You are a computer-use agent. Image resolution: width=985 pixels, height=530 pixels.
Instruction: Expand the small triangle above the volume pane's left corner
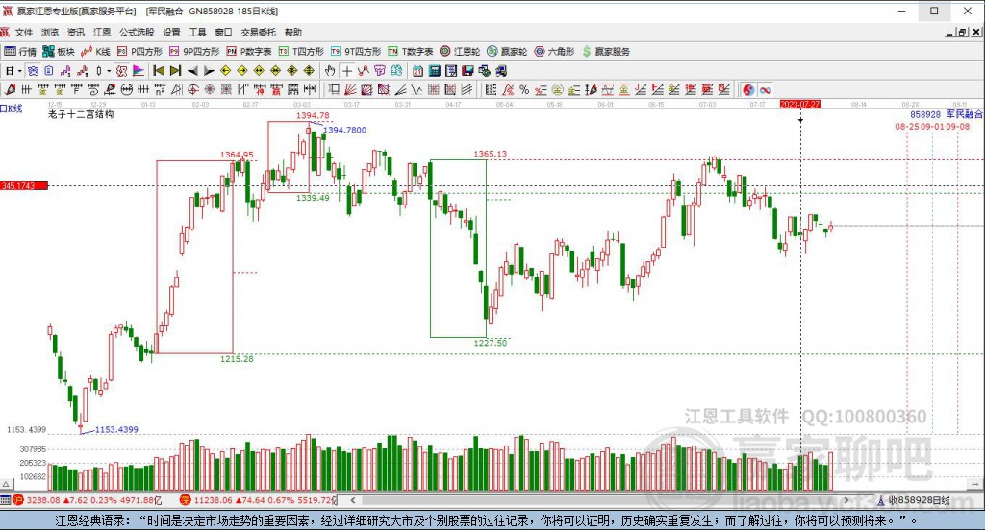click(6, 484)
